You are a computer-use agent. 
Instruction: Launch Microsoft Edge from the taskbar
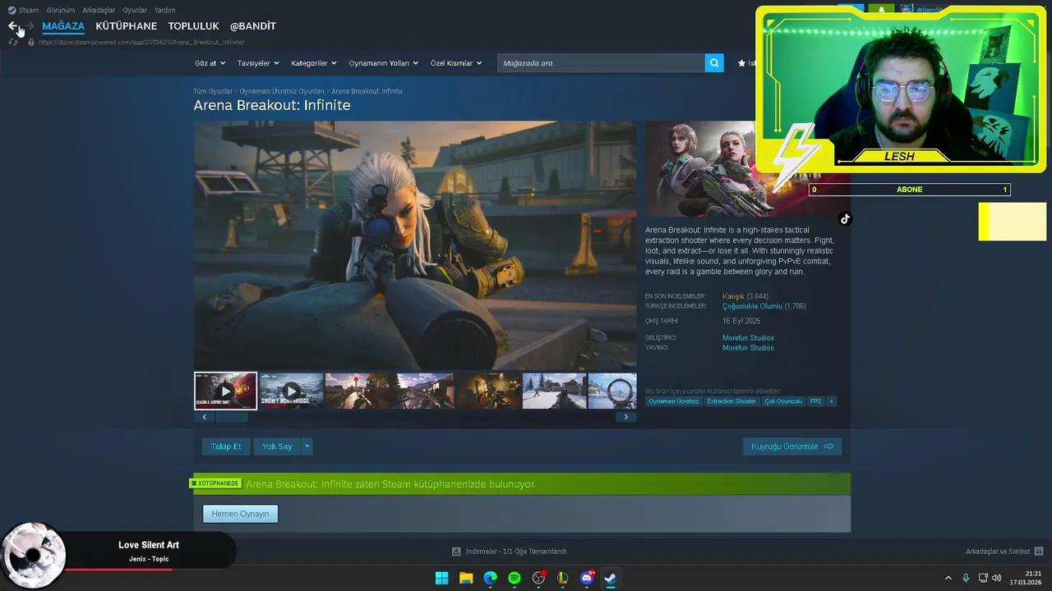(x=490, y=578)
